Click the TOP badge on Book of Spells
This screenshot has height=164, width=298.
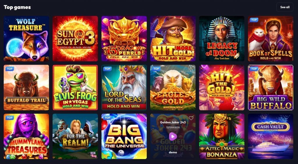254,20
